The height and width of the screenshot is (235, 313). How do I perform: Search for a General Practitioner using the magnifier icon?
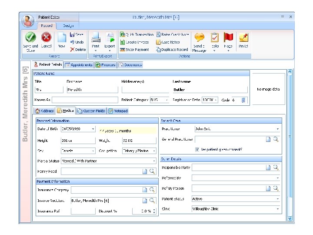point(276,139)
